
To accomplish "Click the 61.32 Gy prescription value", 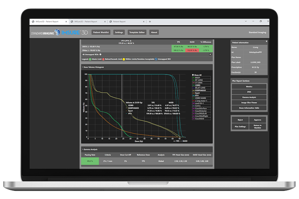I will click(x=255, y=67).
